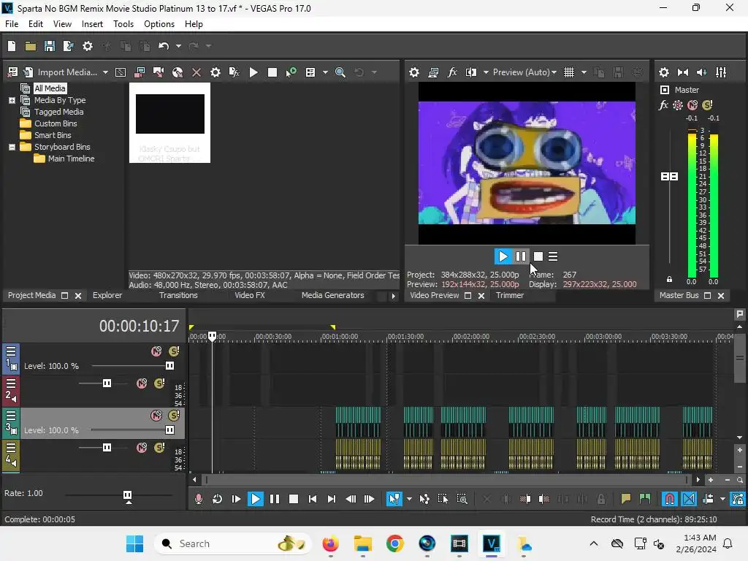Toggle loop playback in timeline transport
Screen dimensions: 748x561
point(217,499)
